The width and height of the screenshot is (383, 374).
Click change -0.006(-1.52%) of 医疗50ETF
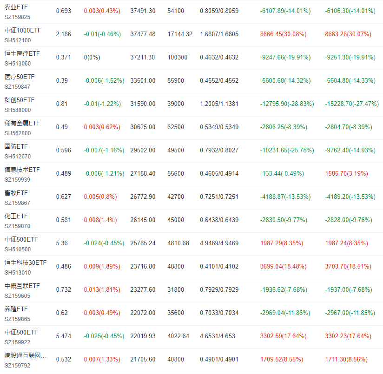[x=104, y=80]
